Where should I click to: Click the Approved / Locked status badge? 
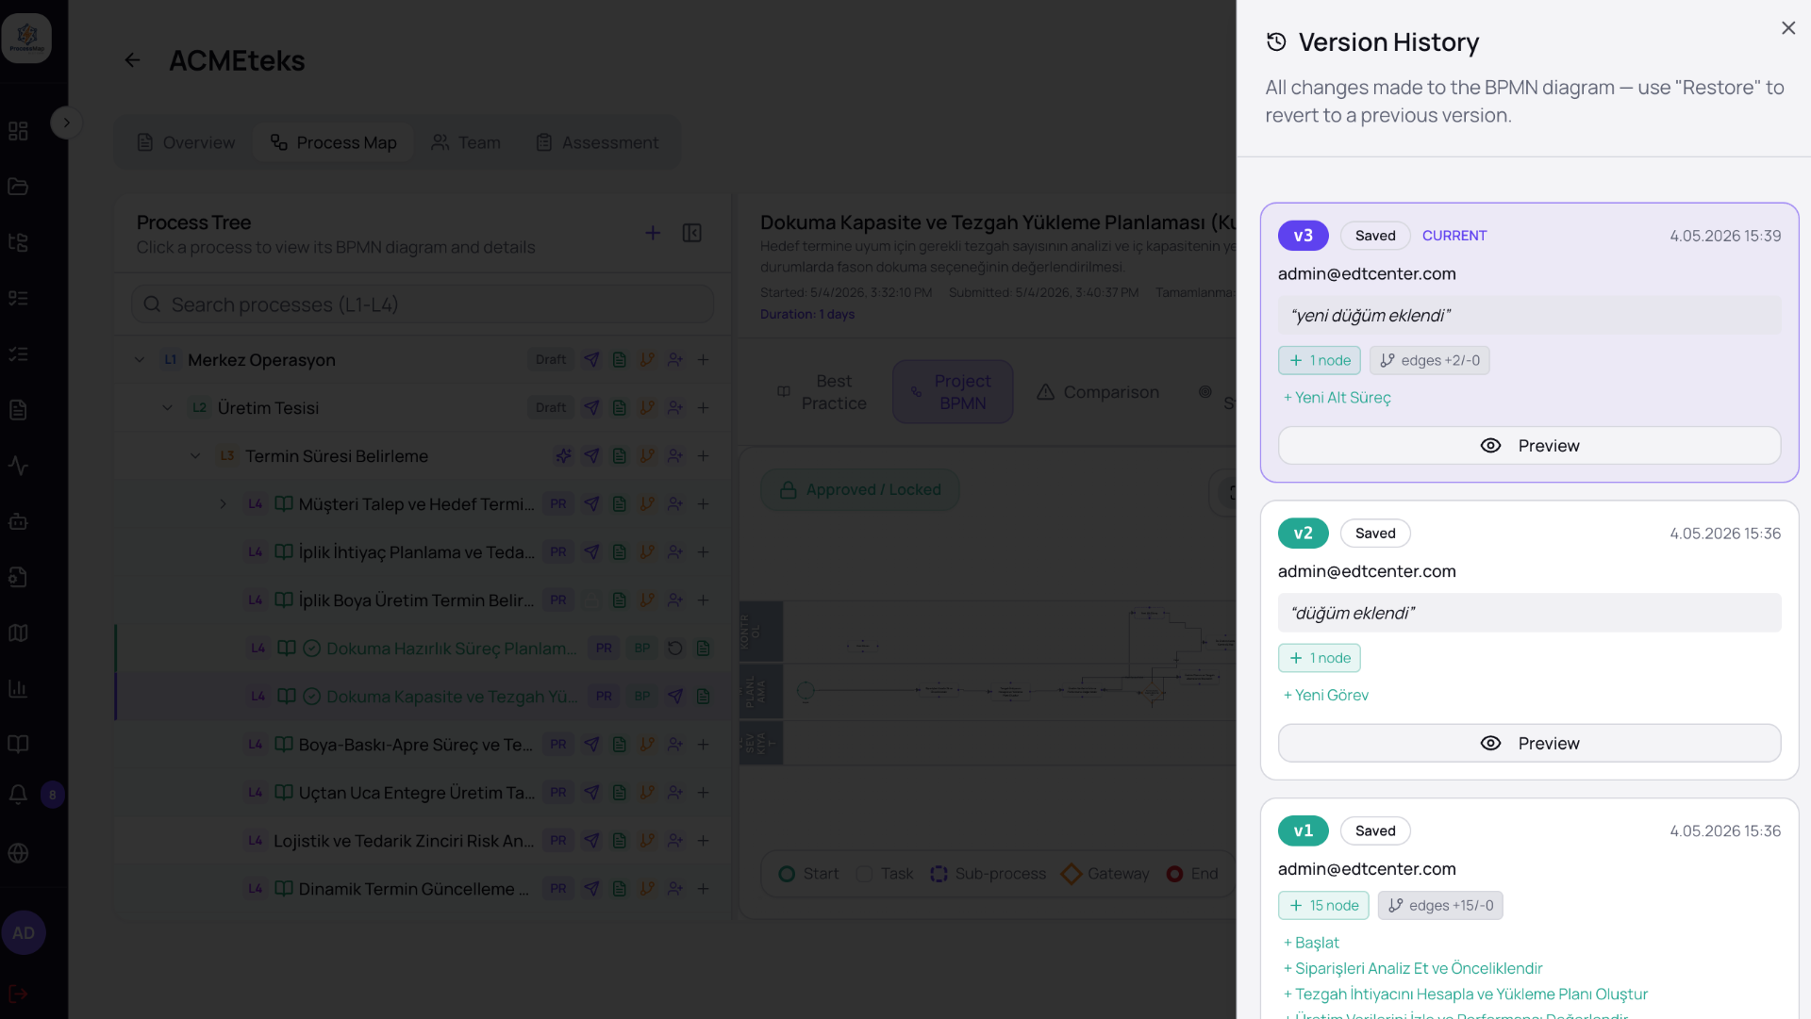click(860, 490)
